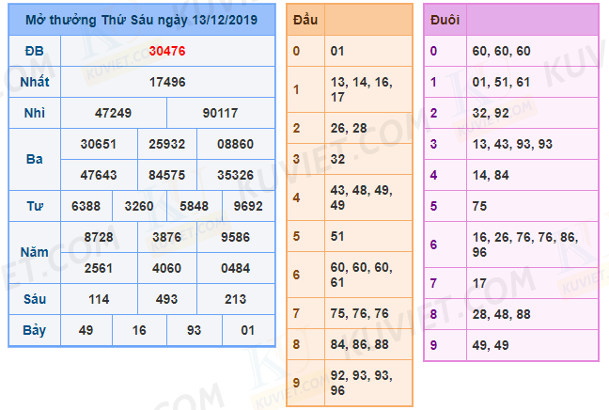Click second prize number 90117
The height and width of the screenshot is (410, 609).
(220, 113)
